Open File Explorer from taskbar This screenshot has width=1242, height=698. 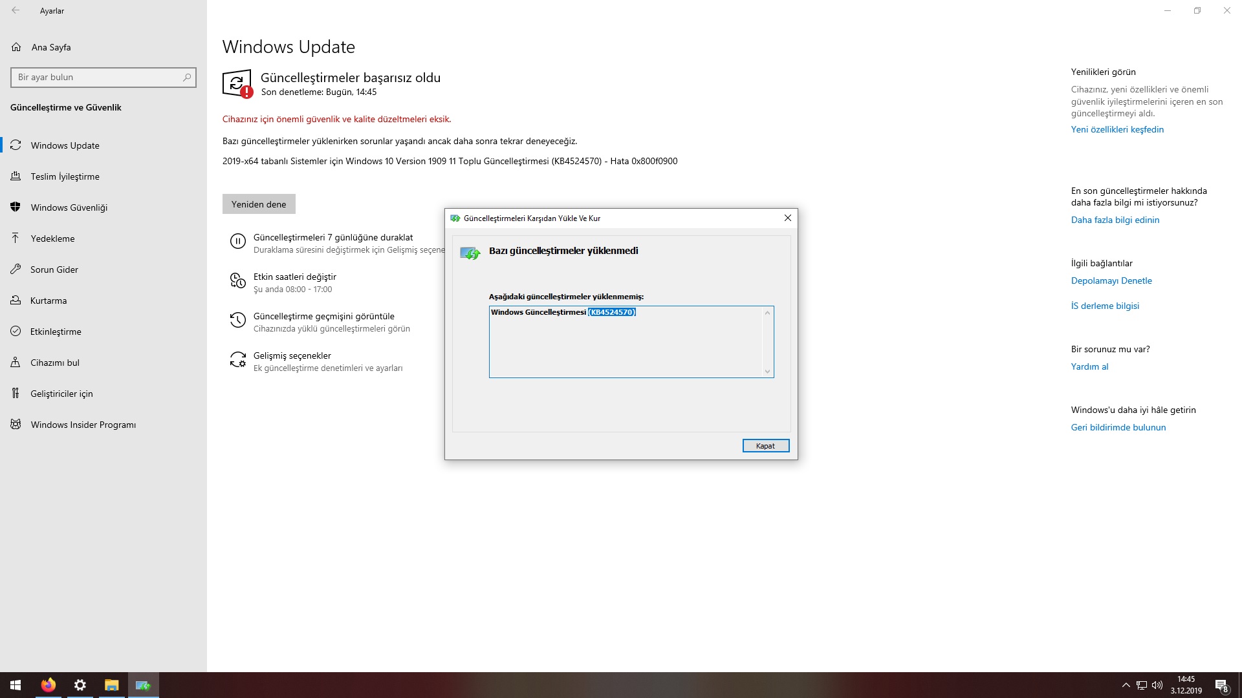point(112,685)
